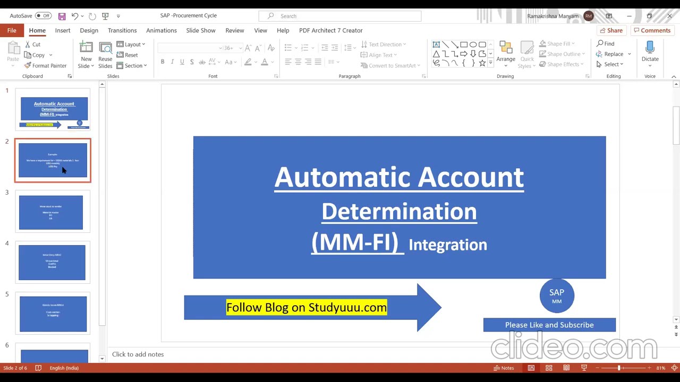Cut the selection with the Cut tool

click(32, 45)
